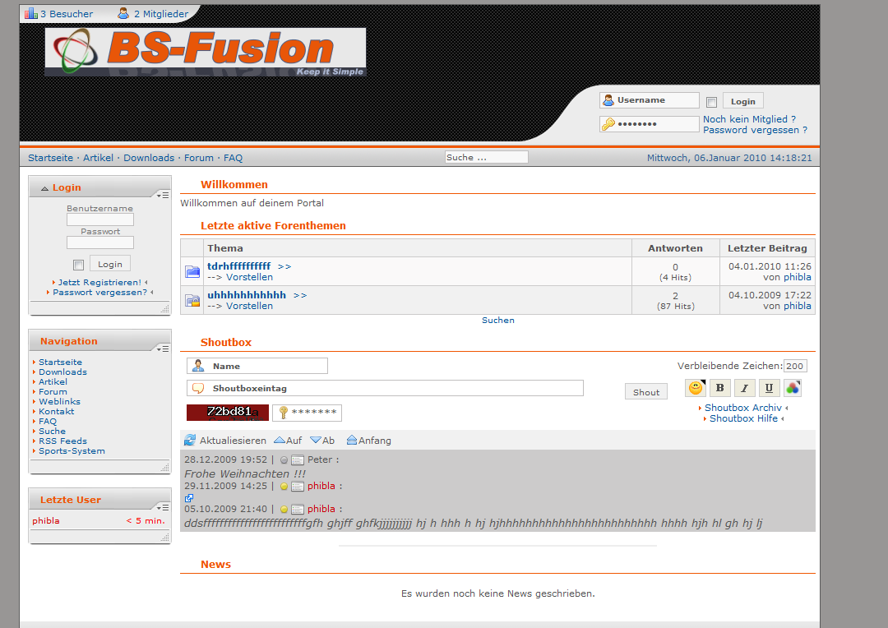
Task: Open the external link icon in phibla's shout
Action: coord(189,498)
